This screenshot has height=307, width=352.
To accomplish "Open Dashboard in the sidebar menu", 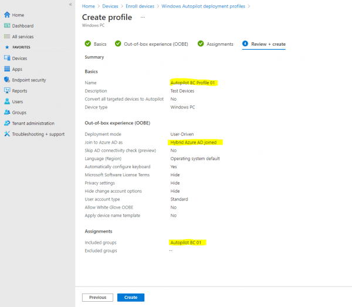I will pos(23,26).
